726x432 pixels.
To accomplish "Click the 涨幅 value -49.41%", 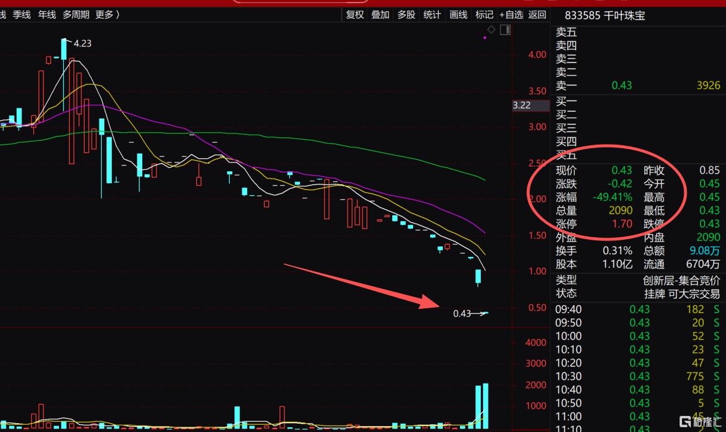I will coord(612,197).
